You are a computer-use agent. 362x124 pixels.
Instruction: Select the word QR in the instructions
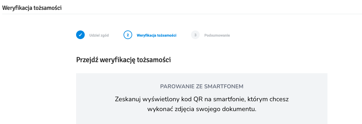click(x=198, y=99)
